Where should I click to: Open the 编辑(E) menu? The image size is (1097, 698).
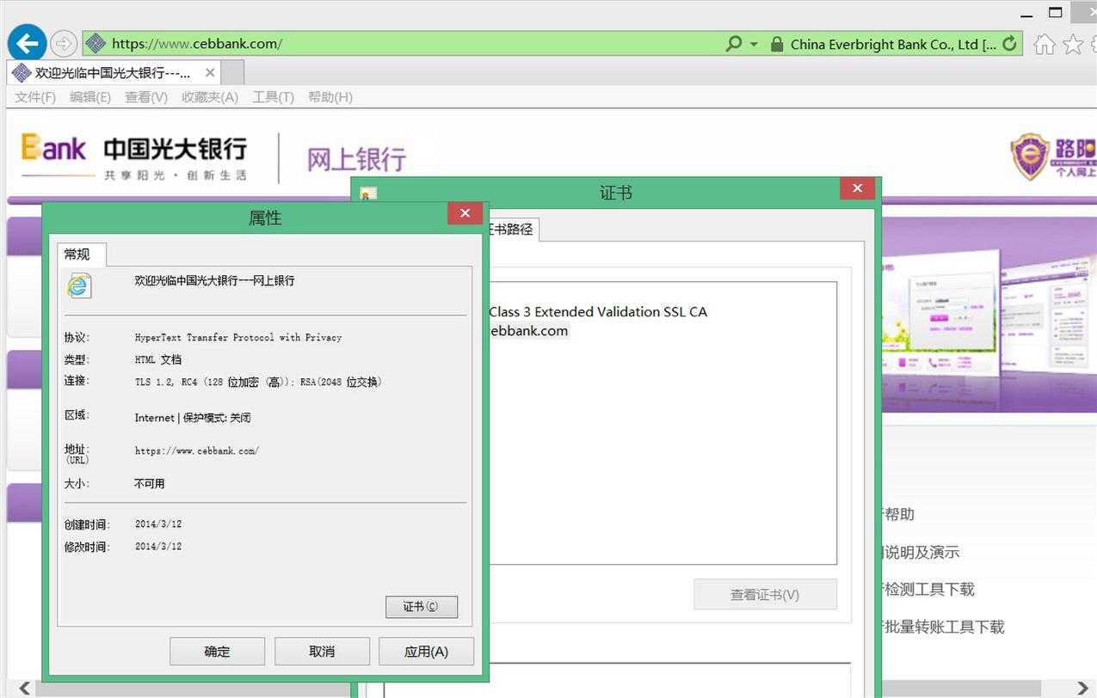click(90, 97)
